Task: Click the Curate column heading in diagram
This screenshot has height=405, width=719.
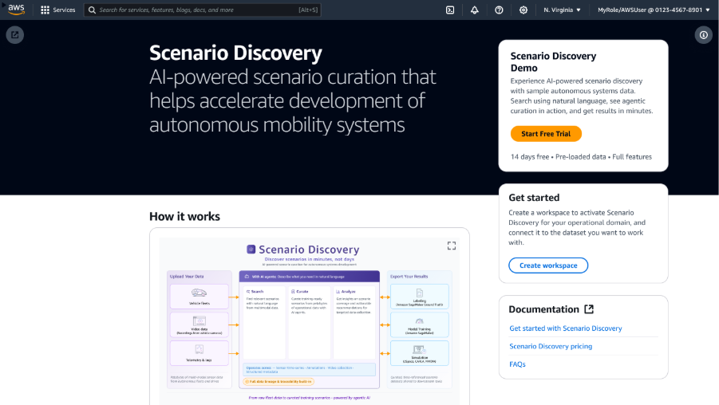Action: tap(300, 291)
